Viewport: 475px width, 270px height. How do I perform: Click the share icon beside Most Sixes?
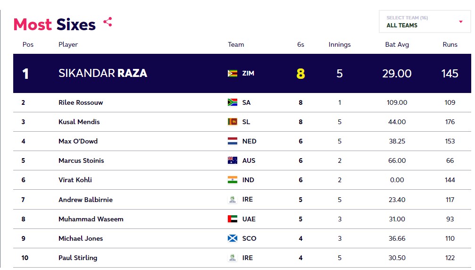coord(108,22)
